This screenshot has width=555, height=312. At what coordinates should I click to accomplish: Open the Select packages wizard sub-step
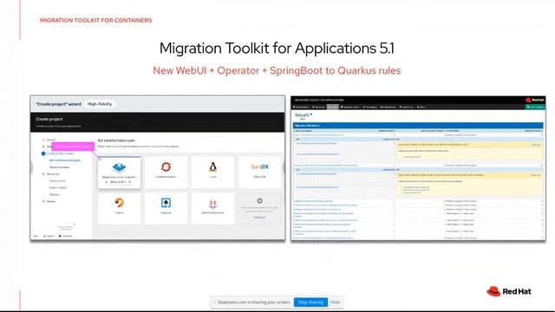pos(59,167)
